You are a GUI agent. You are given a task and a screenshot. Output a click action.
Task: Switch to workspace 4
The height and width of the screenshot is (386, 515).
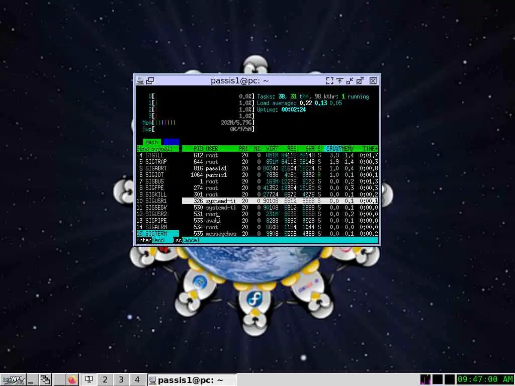tap(137, 380)
